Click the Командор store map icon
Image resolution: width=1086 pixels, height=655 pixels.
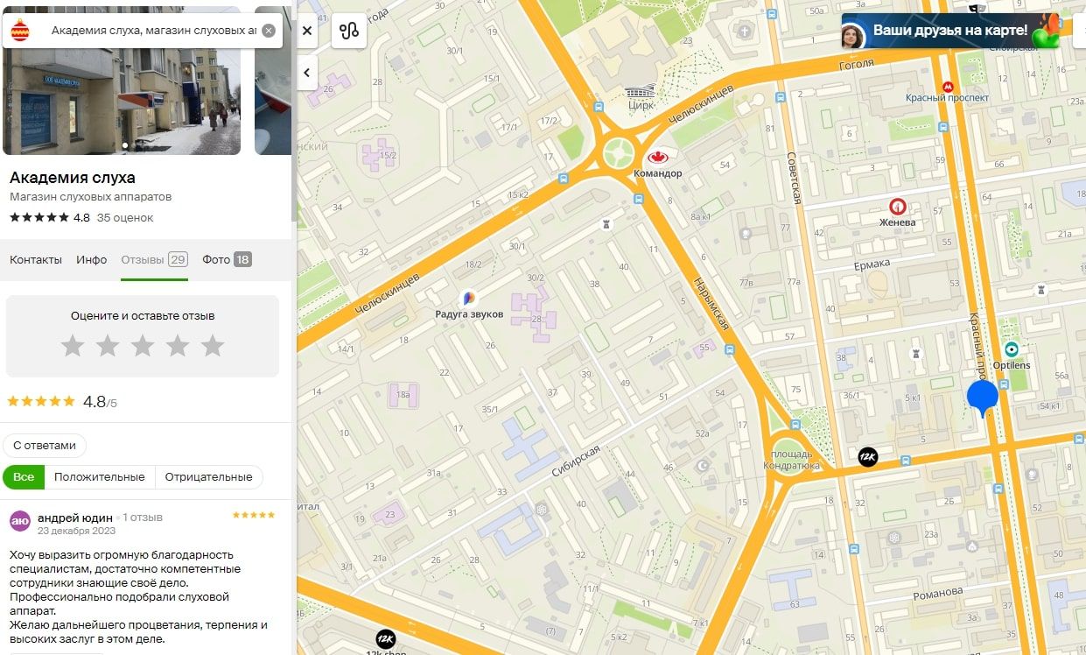[x=657, y=158]
